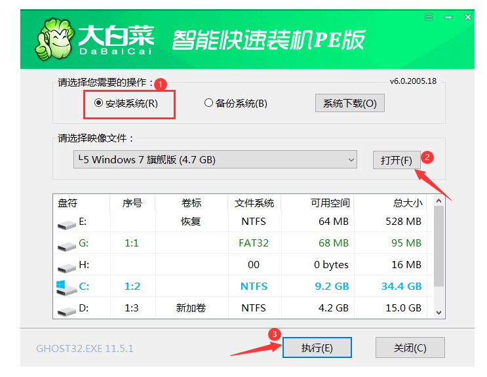Click the 1:1 sequence number cell
The image size is (487, 377).
click(x=132, y=243)
